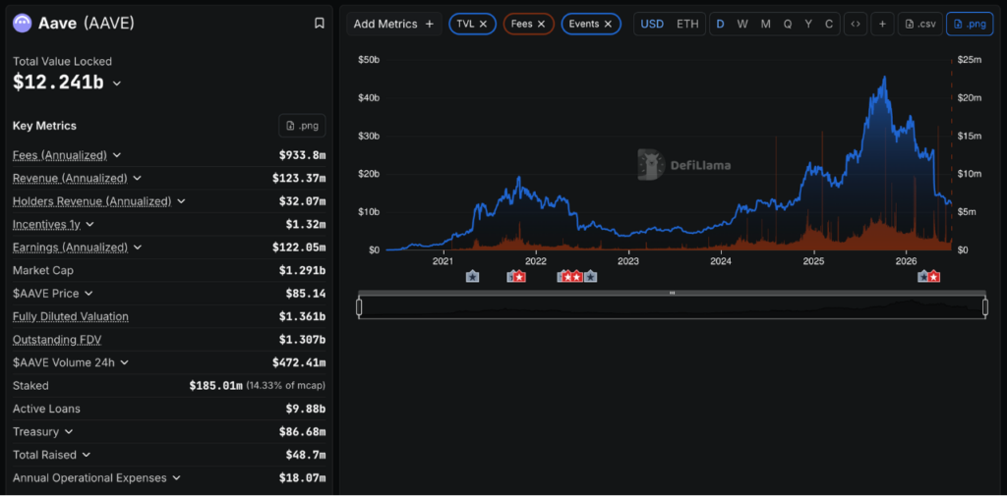Click the $933.8m fees value
This screenshot has height=496, width=1007.
tap(302, 155)
